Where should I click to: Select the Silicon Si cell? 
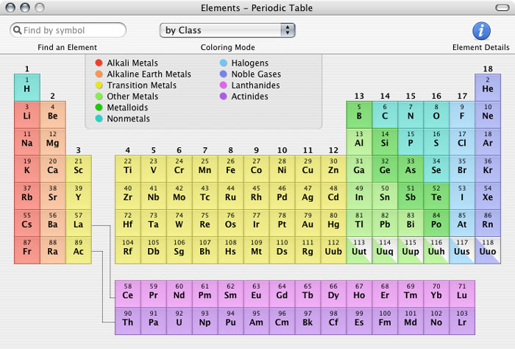(385, 142)
